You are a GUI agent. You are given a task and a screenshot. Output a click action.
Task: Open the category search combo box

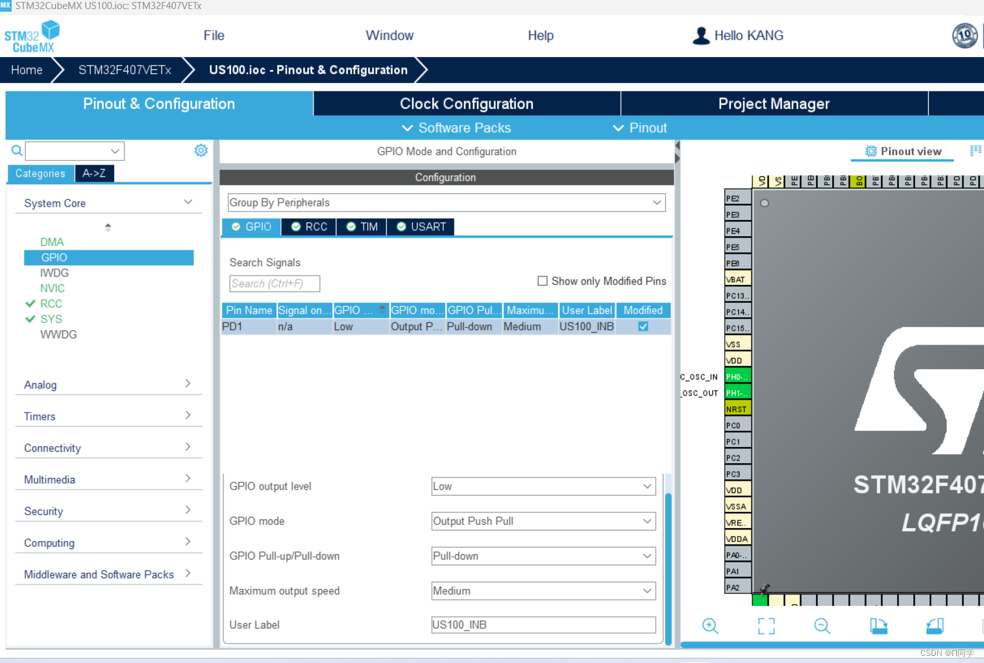coord(75,151)
